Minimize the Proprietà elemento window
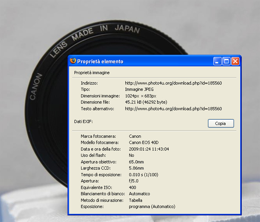This screenshot has width=260, height=222. pyautogui.click(x=217, y=61)
